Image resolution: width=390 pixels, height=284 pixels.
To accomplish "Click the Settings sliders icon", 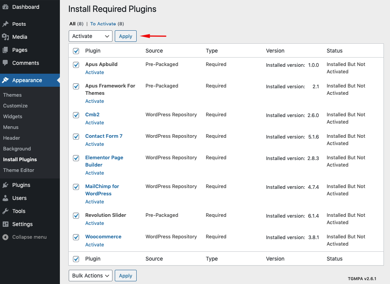I will (x=5, y=224).
